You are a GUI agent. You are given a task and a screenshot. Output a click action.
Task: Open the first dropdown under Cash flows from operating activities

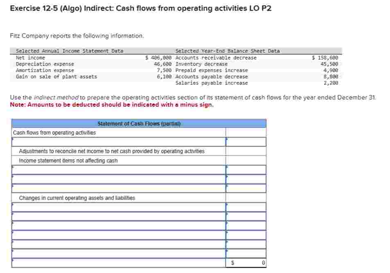tap(119, 142)
